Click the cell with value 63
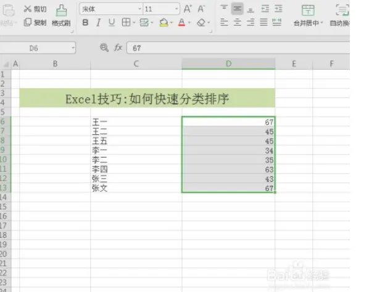369x292 pixels. click(x=228, y=169)
